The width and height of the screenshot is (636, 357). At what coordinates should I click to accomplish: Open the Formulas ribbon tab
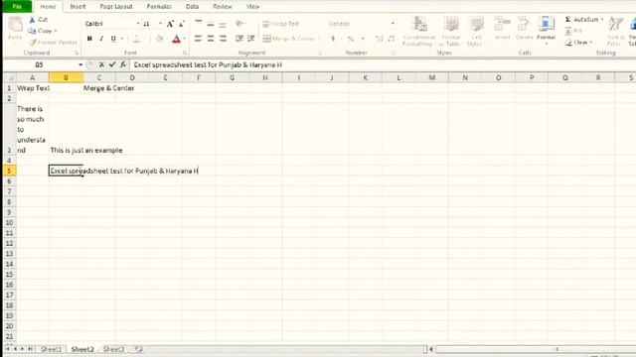point(159,7)
